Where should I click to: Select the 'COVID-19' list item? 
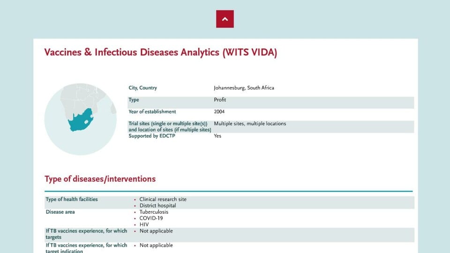pos(151,218)
